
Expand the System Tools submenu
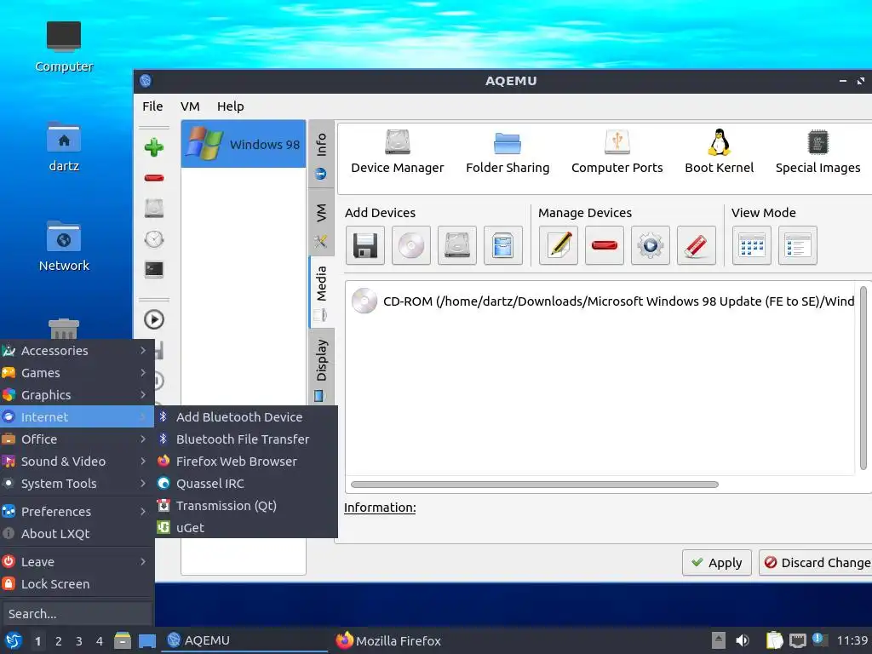[77, 484]
